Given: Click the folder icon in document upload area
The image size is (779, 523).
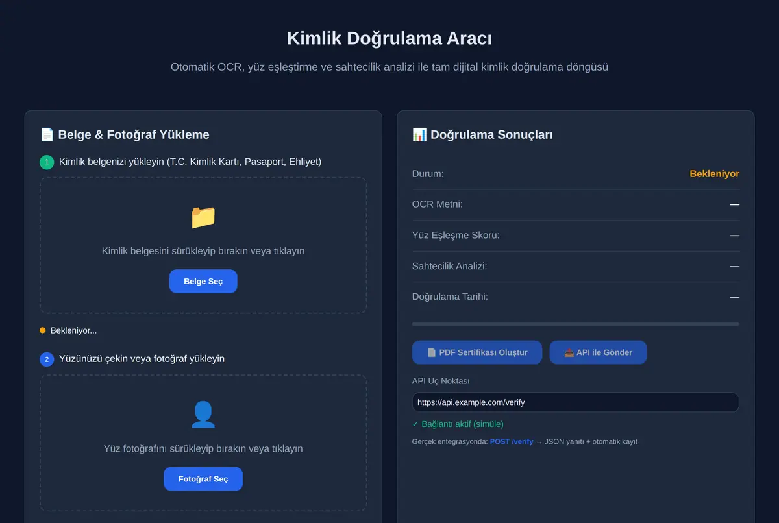Looking at the screenshot, I should click(x=203, y=217).
